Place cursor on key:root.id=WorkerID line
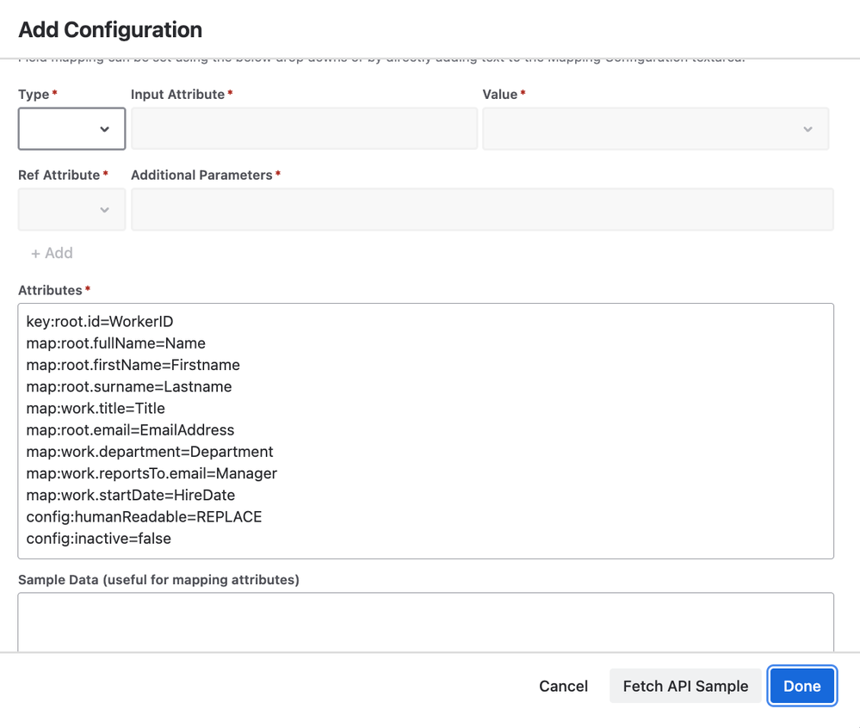Image resolution: width=860 pixels, height=728 pixels. [100, 322]
